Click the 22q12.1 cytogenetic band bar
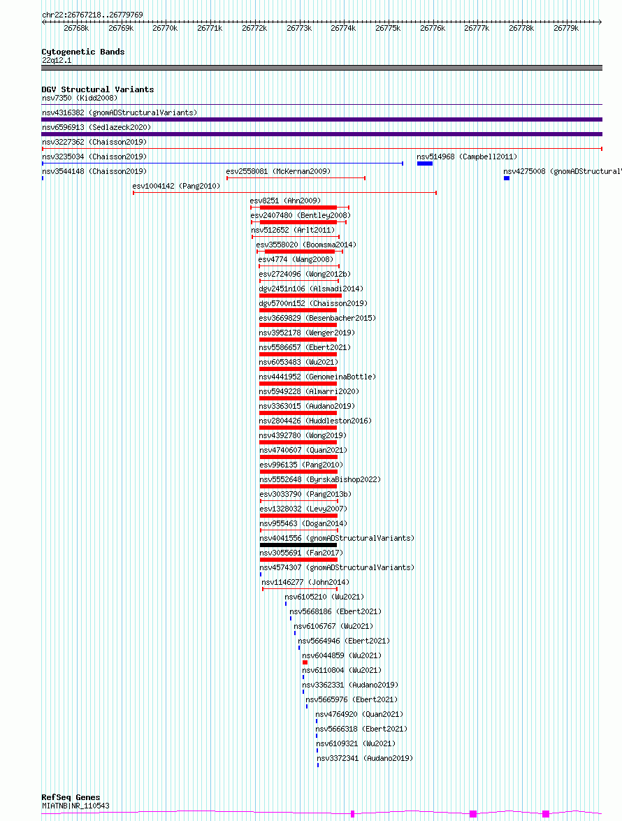Screen dimensions: 622x821 tap(322, 68)
